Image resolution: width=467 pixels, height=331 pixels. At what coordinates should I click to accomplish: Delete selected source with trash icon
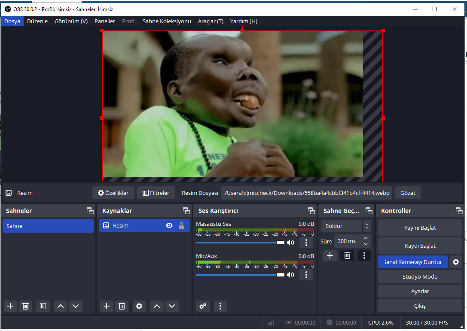point(122,306)
